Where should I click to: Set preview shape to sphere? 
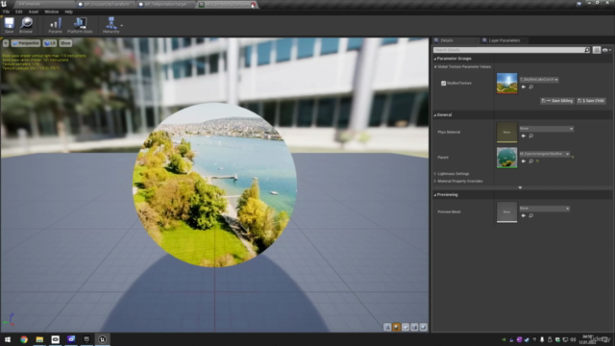[x=396, y=327]
